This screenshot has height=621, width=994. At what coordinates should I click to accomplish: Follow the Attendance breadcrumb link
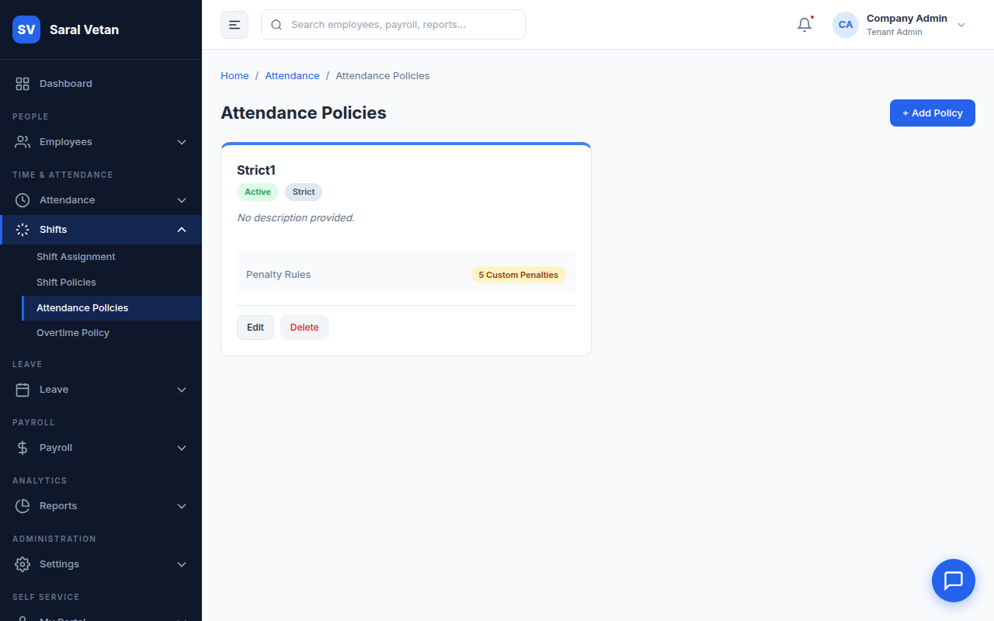pyautogui.click(x=292, y=76)
